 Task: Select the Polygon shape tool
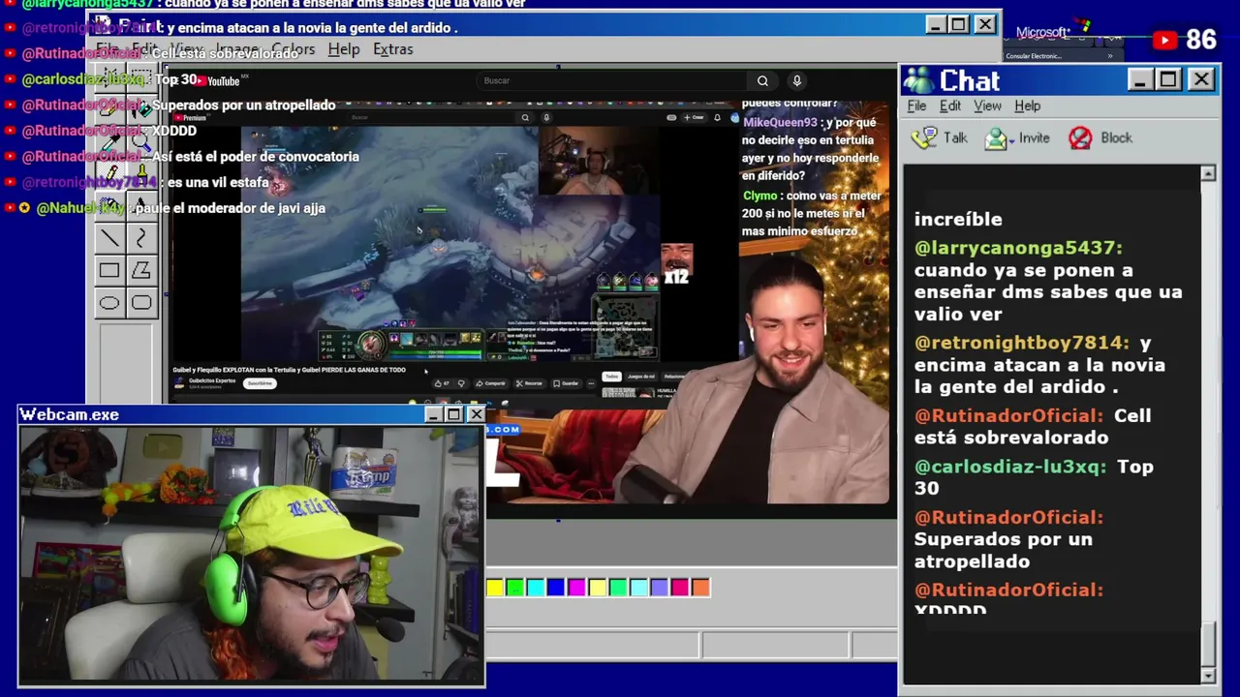141,271
